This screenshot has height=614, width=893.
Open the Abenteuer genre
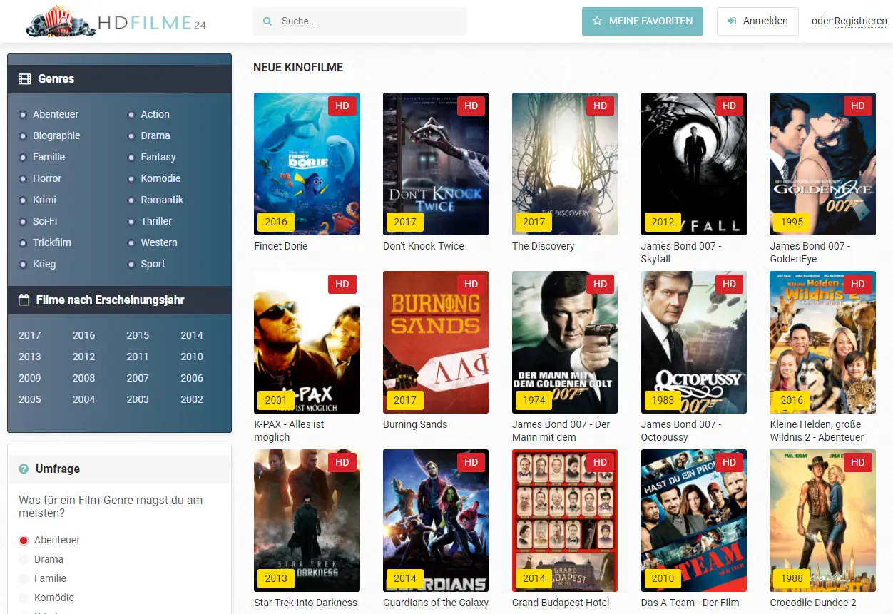[56, 114]
